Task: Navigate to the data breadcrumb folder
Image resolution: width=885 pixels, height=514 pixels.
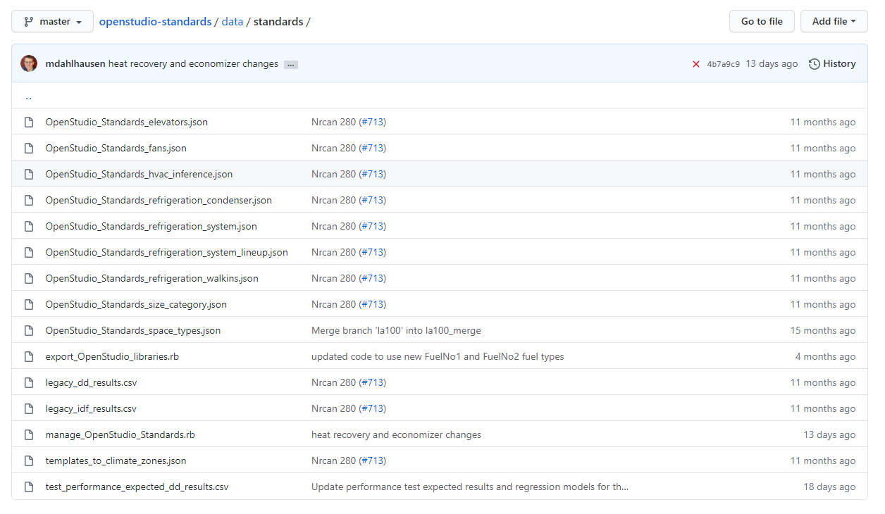Action: (x=233, y=21)
